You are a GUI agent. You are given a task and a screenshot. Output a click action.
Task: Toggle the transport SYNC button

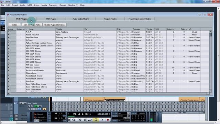pos(115,121)
